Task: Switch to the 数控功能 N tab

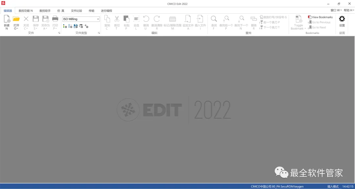Action: coord(26,11)
